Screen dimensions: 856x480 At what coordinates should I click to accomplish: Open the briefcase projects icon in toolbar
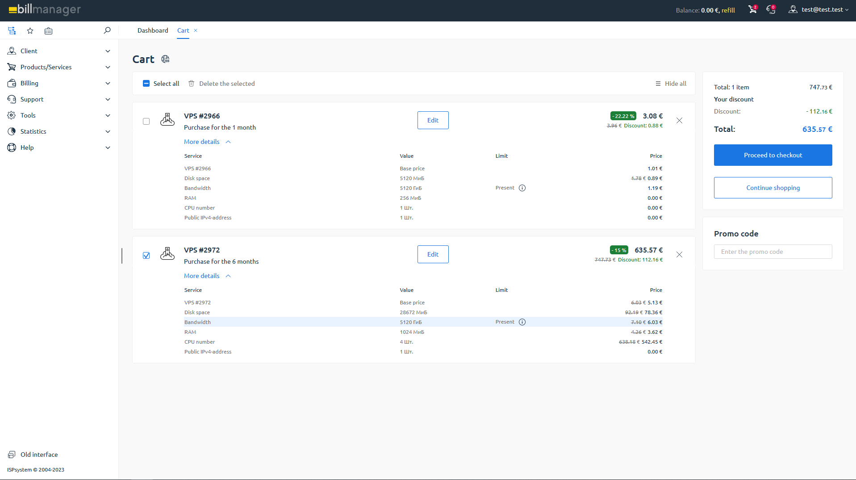click(x=48, y=30)
